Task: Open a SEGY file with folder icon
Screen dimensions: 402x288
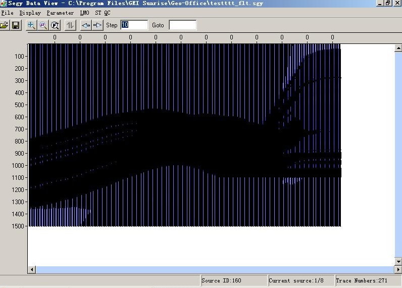Action: pos(4,25)
